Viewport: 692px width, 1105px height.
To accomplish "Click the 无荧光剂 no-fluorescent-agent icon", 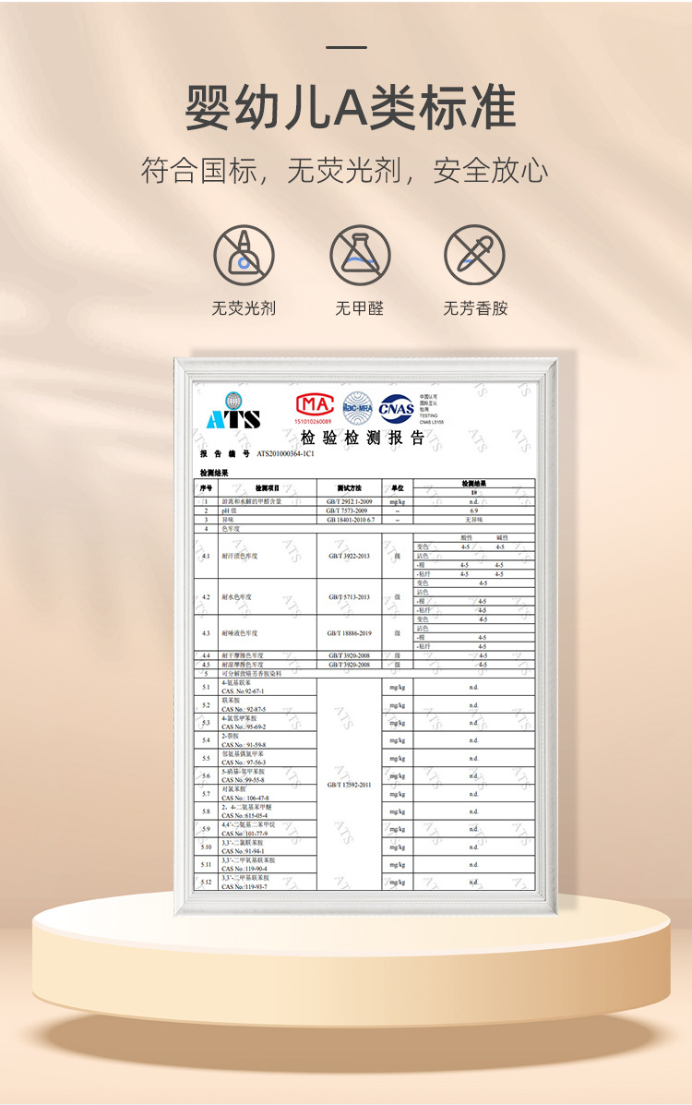I will tap(244, 255).
